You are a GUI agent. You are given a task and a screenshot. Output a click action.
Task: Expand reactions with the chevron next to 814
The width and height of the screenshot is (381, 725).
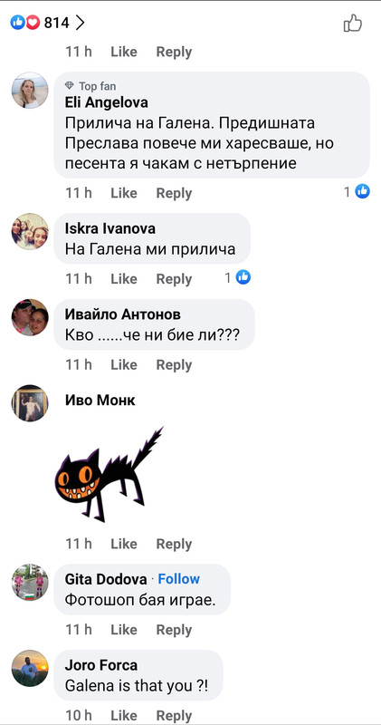[x=80, y=22]
